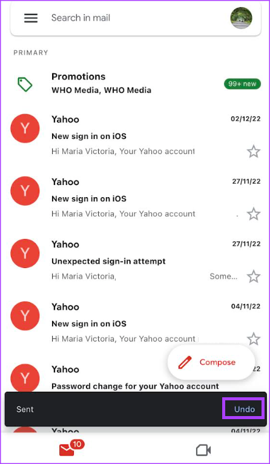Select avatar of first 27/11/22 Yahoo email
This screenshot has height=464, width=270.
pos(25,191)
